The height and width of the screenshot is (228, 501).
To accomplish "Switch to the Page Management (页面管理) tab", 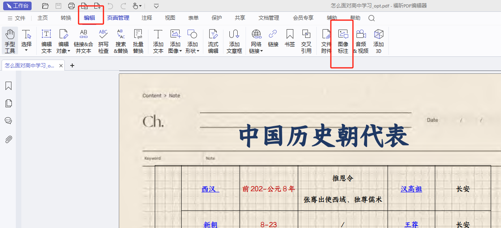I will click(118, 18).
